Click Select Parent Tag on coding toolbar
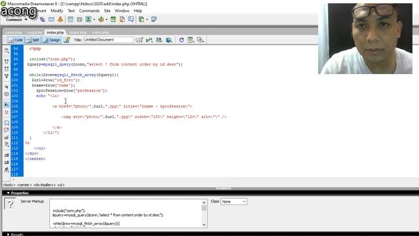The height and width of the screenshot is (236, 419). (x=7, y=87)
